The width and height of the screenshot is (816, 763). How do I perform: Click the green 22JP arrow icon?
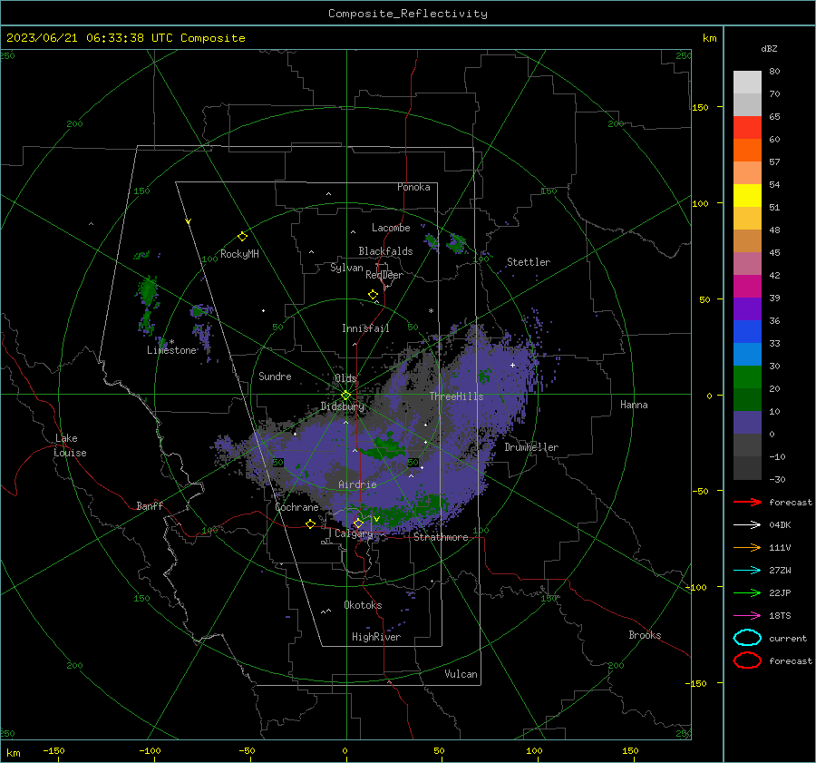click(747, 592)
